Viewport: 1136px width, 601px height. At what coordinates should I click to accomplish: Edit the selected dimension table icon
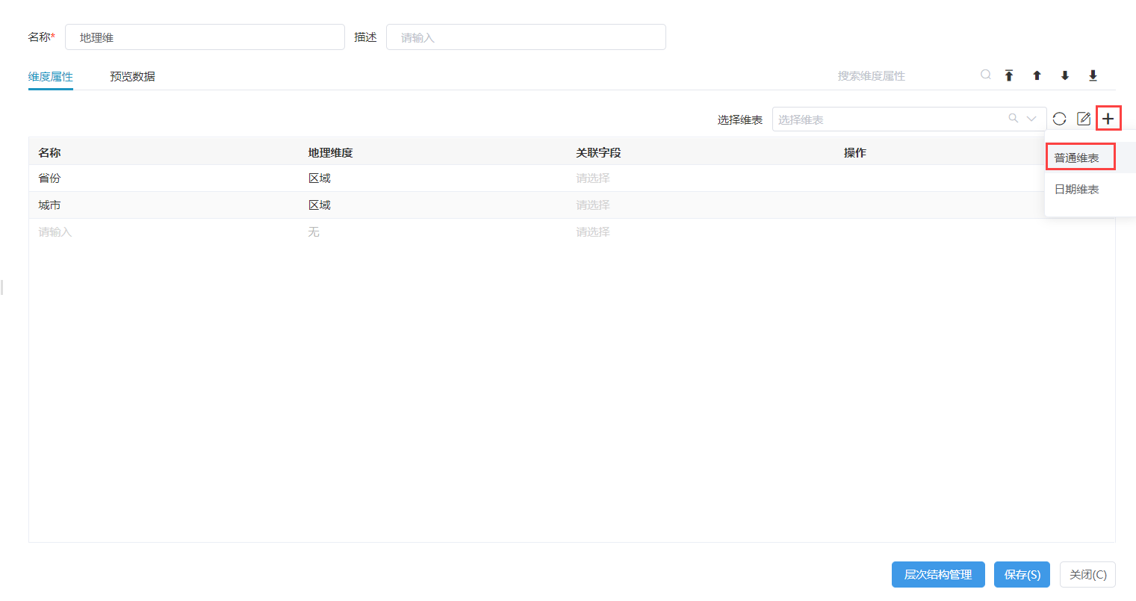[1084, 119]
